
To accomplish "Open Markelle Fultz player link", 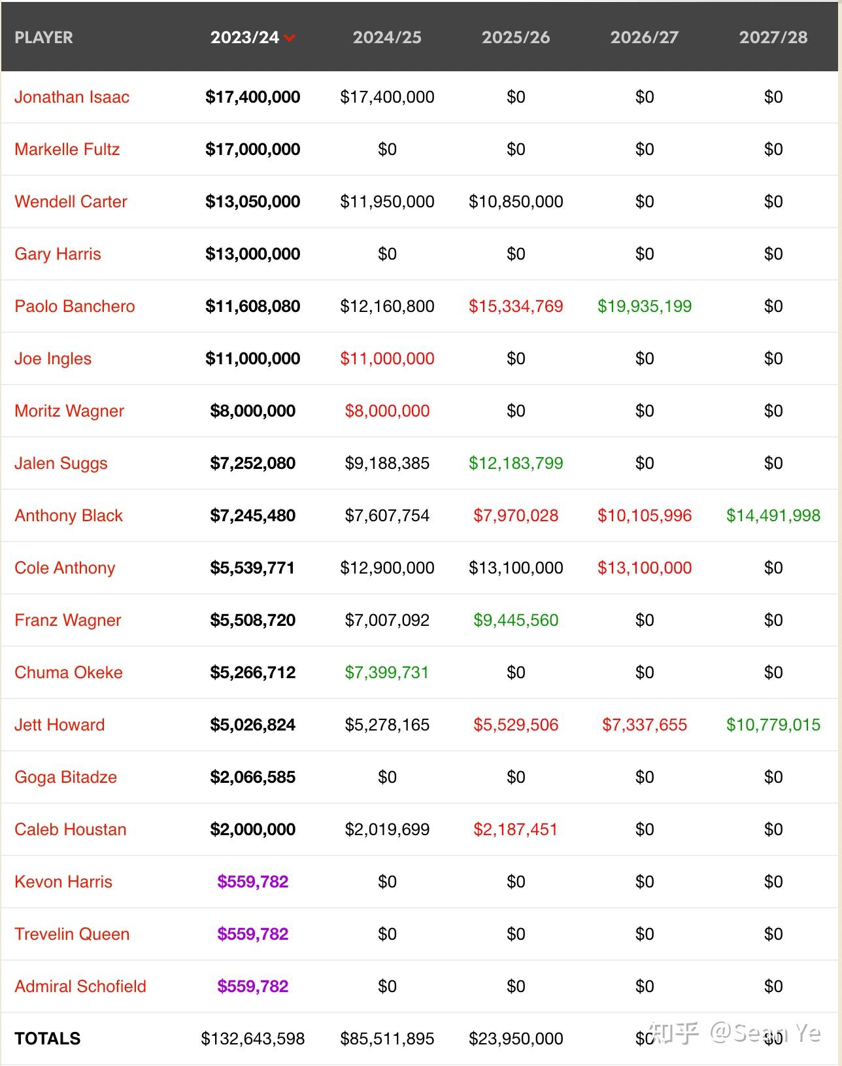I will tap(67, 149).
